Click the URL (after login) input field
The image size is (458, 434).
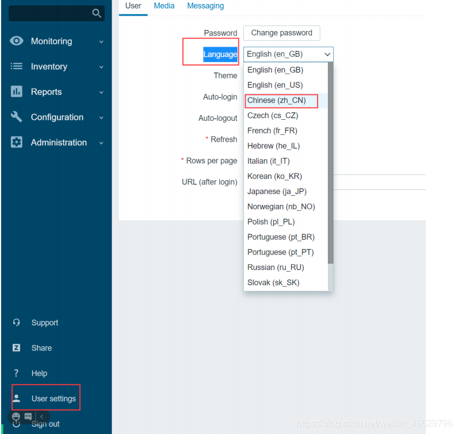(379, 182)
